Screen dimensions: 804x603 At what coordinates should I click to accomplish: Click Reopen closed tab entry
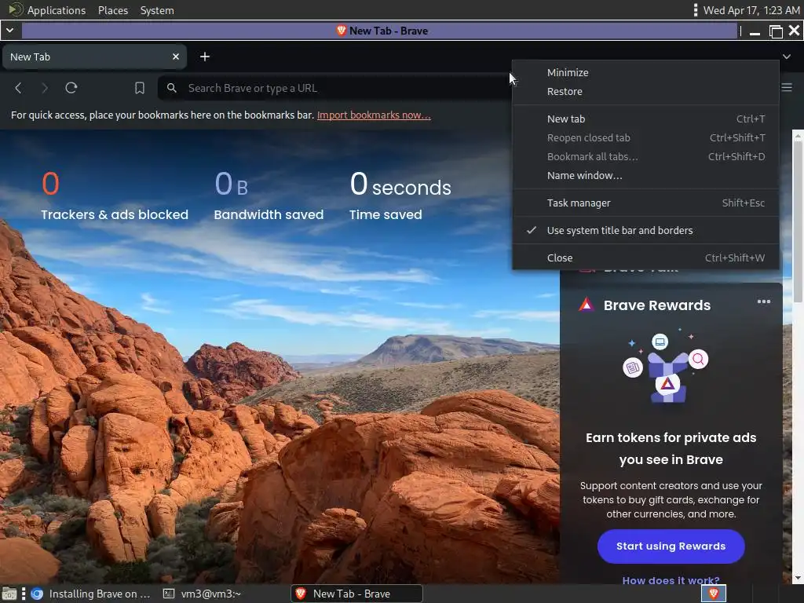(x=645, y=138)
